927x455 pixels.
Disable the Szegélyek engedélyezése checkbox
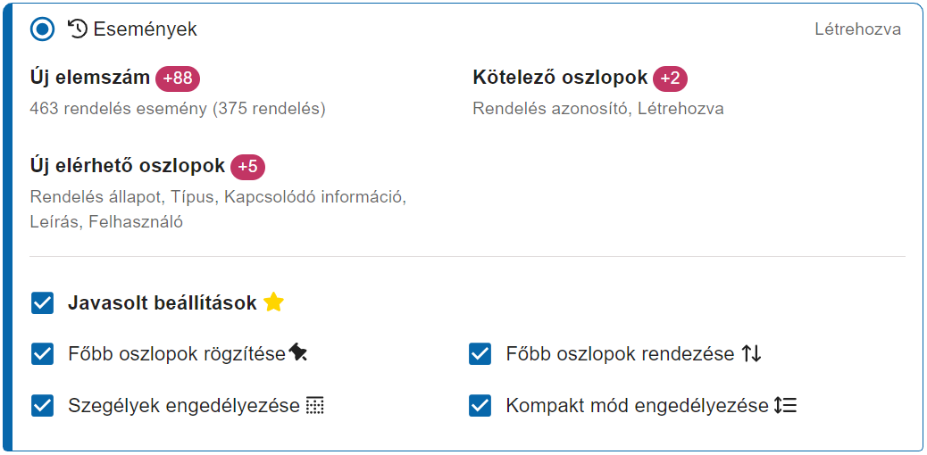pos(43,406)
